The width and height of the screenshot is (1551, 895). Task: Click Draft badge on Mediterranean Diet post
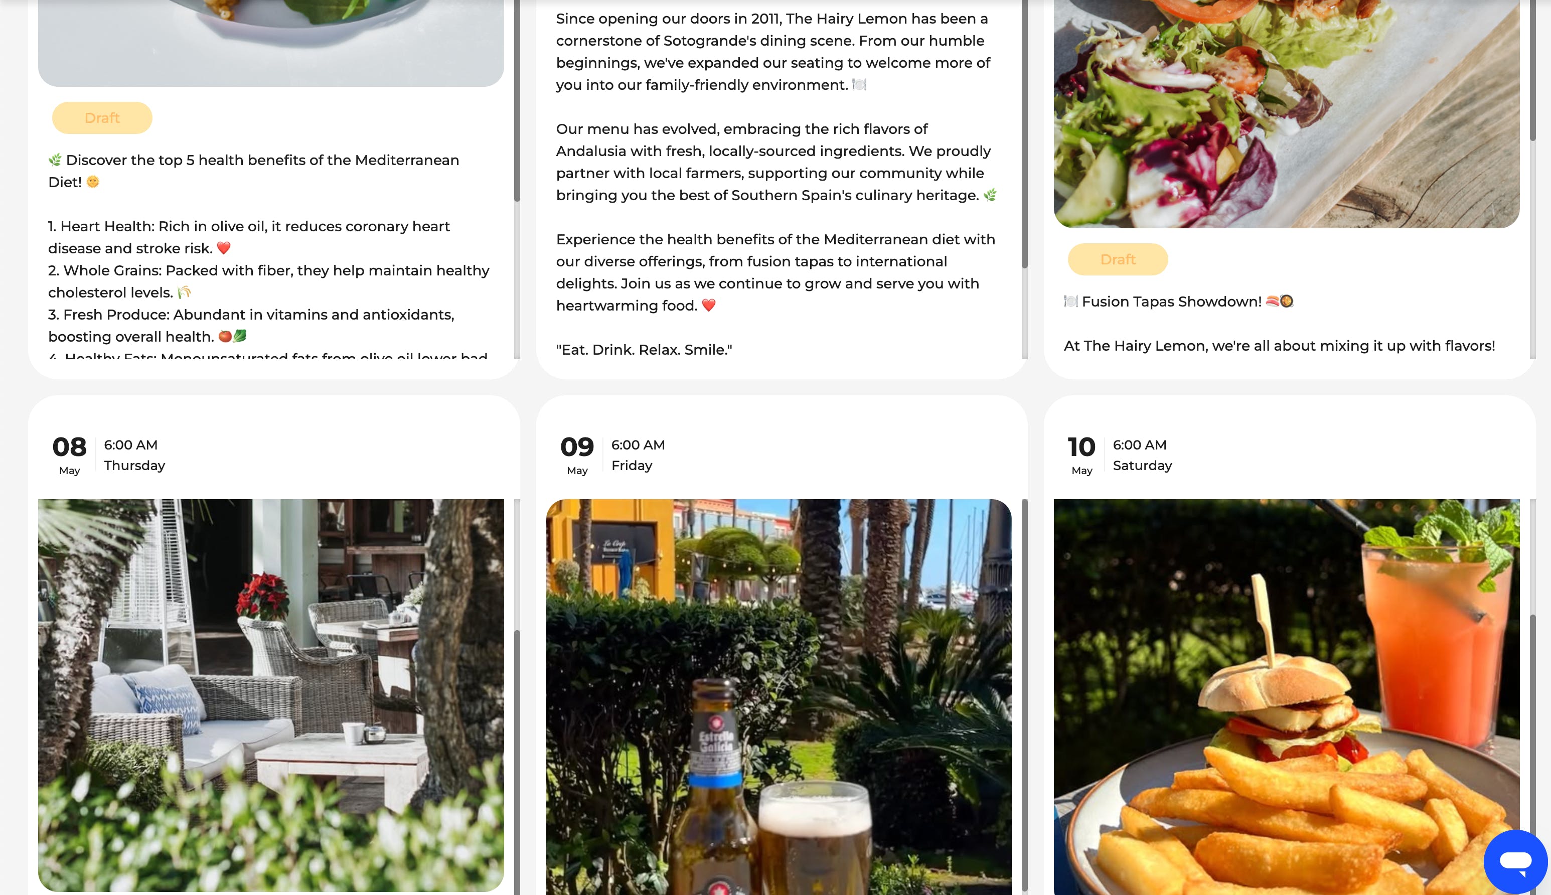tap(102, 117)
